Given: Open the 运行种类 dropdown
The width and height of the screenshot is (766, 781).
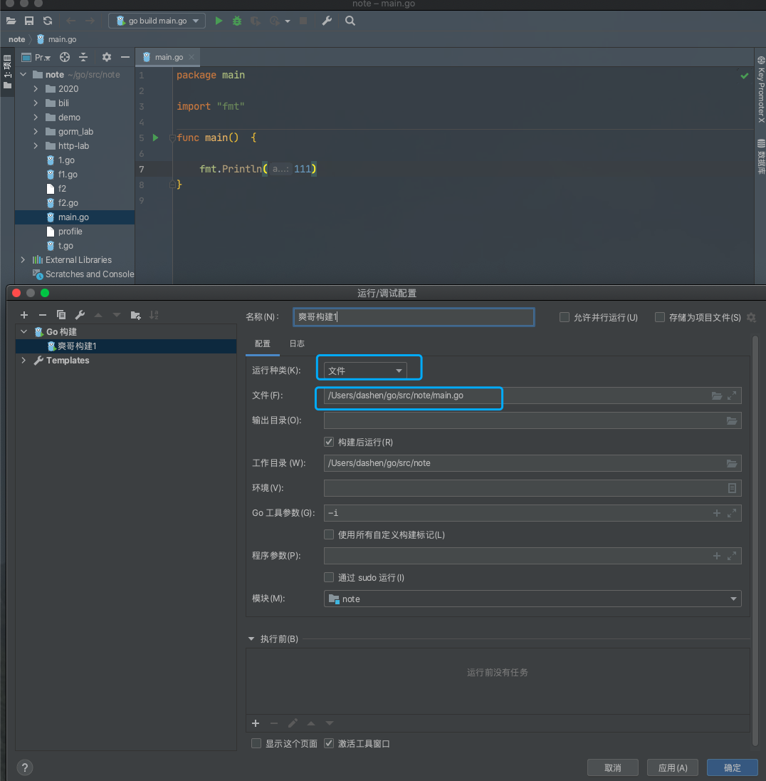Looking at the screenshot, I should (x=366, y=371).
